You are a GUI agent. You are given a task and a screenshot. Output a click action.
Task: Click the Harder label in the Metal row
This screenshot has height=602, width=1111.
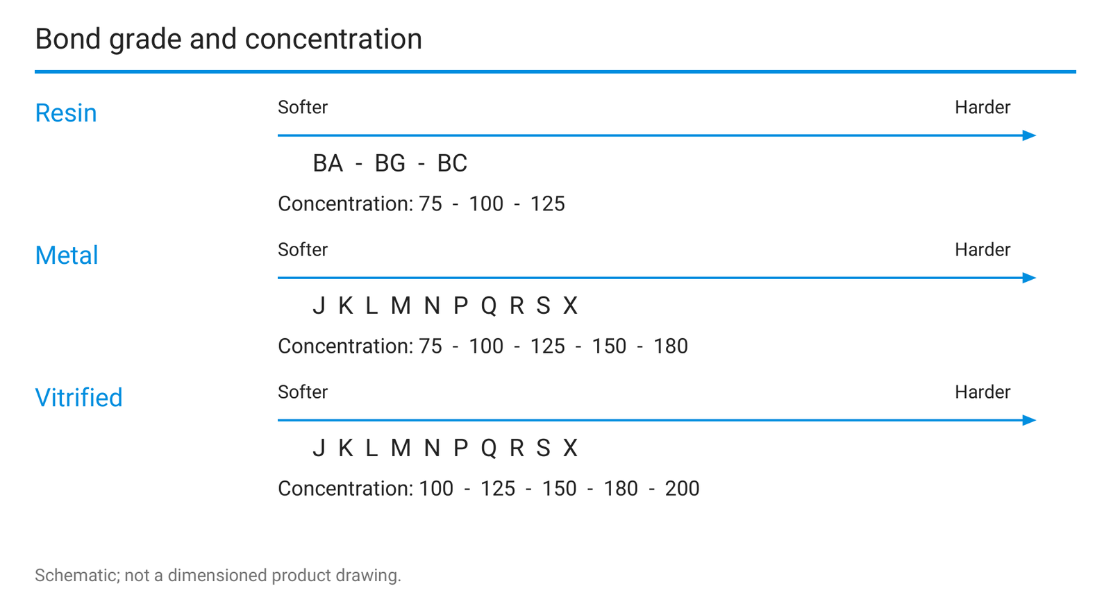(x=983, y=250)
